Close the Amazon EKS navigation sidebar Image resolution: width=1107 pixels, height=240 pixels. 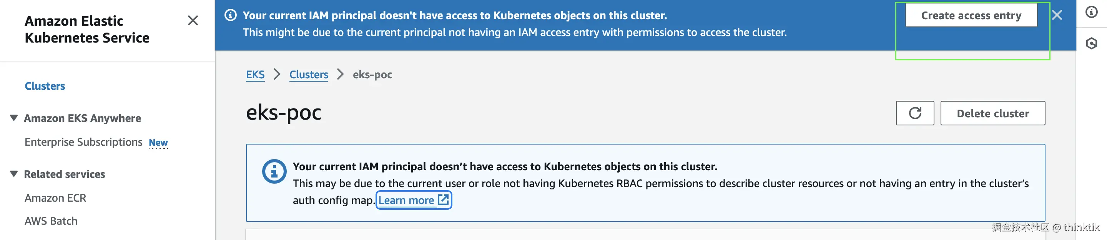193,21
